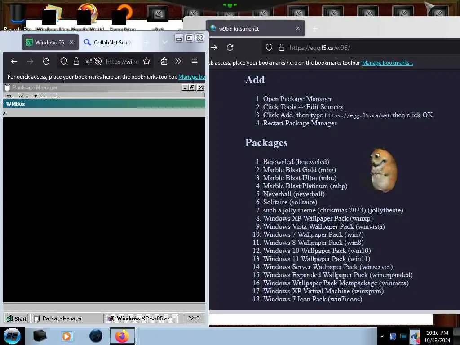Select Package Manager in Windows 96 taskbar

tap(68, 318)
